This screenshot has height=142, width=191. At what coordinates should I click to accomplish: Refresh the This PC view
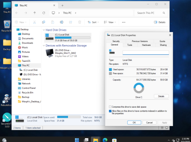pos(44,13)
